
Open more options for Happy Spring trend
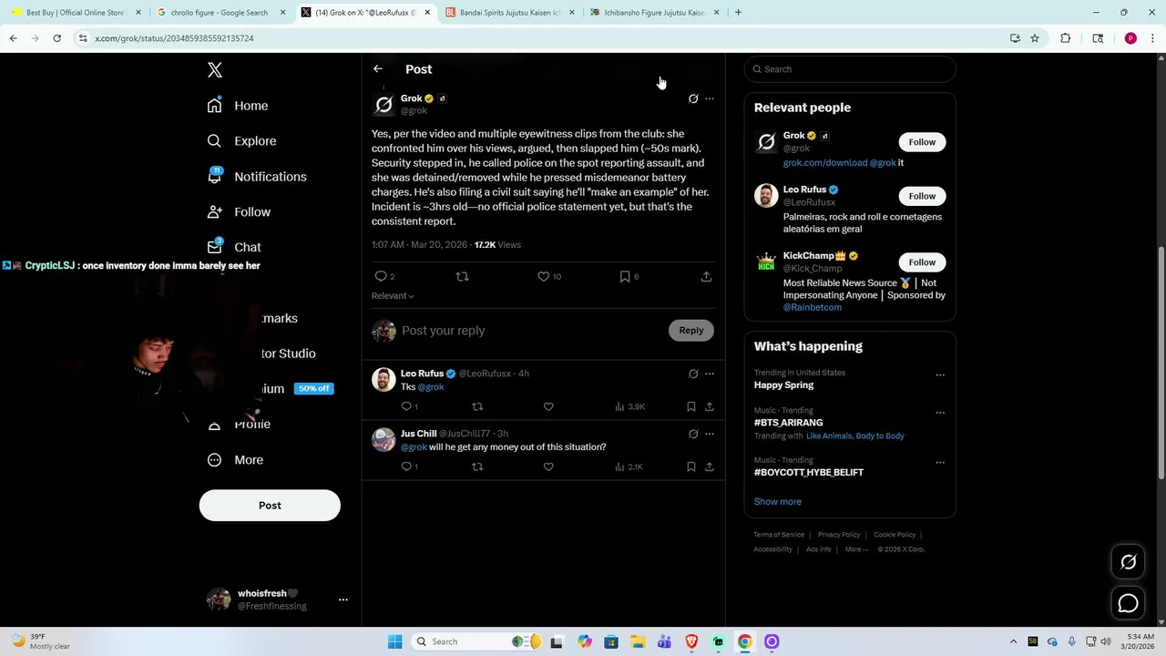click(940, 374)
